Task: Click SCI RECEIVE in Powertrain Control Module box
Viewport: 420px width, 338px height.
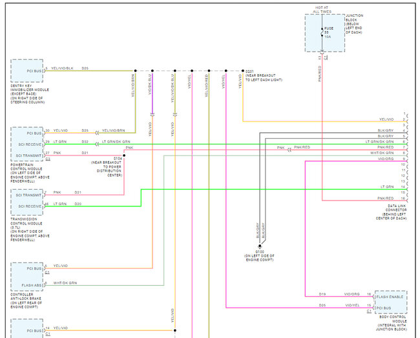Action: pyautogui.click(x=30, y=144)
